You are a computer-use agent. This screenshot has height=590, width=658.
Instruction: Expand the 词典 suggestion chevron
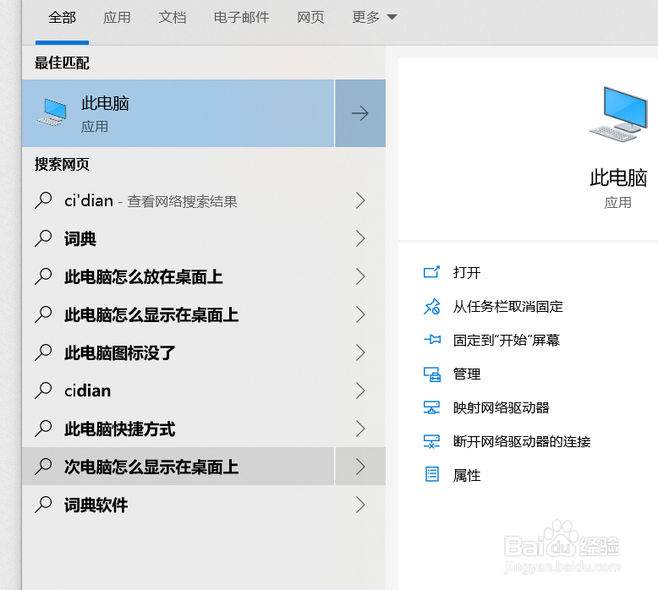click(360, 239)
